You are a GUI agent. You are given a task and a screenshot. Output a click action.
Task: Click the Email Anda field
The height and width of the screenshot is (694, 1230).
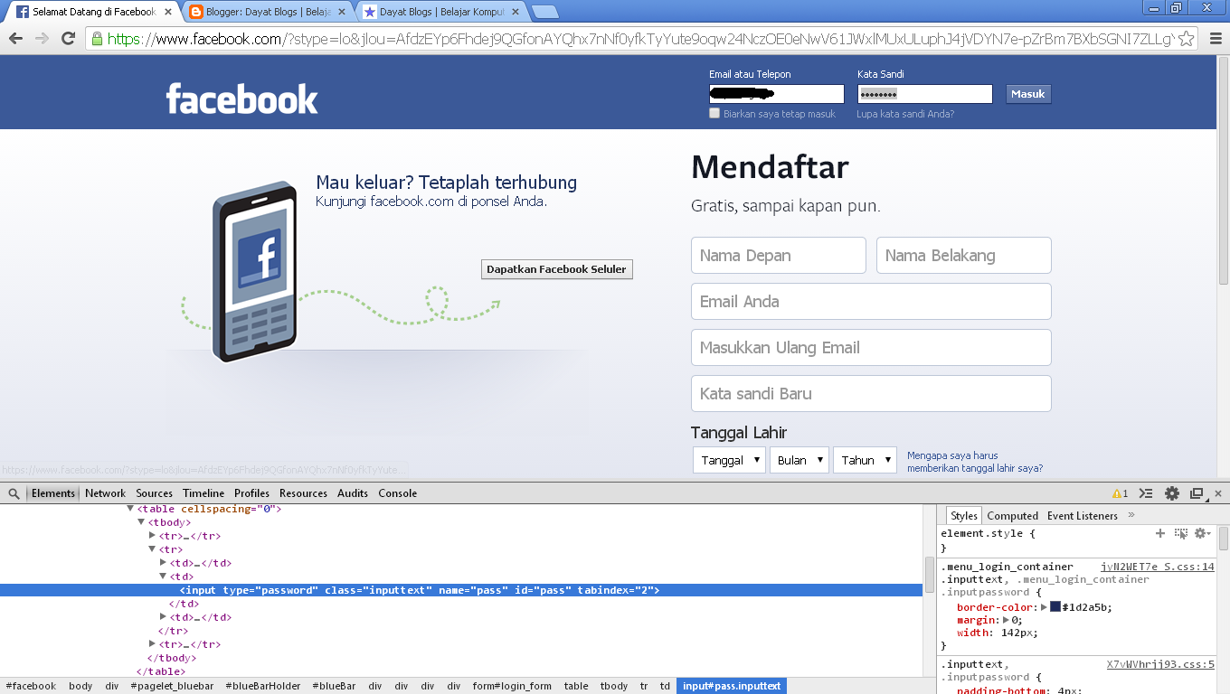click(x=871, y=302)
